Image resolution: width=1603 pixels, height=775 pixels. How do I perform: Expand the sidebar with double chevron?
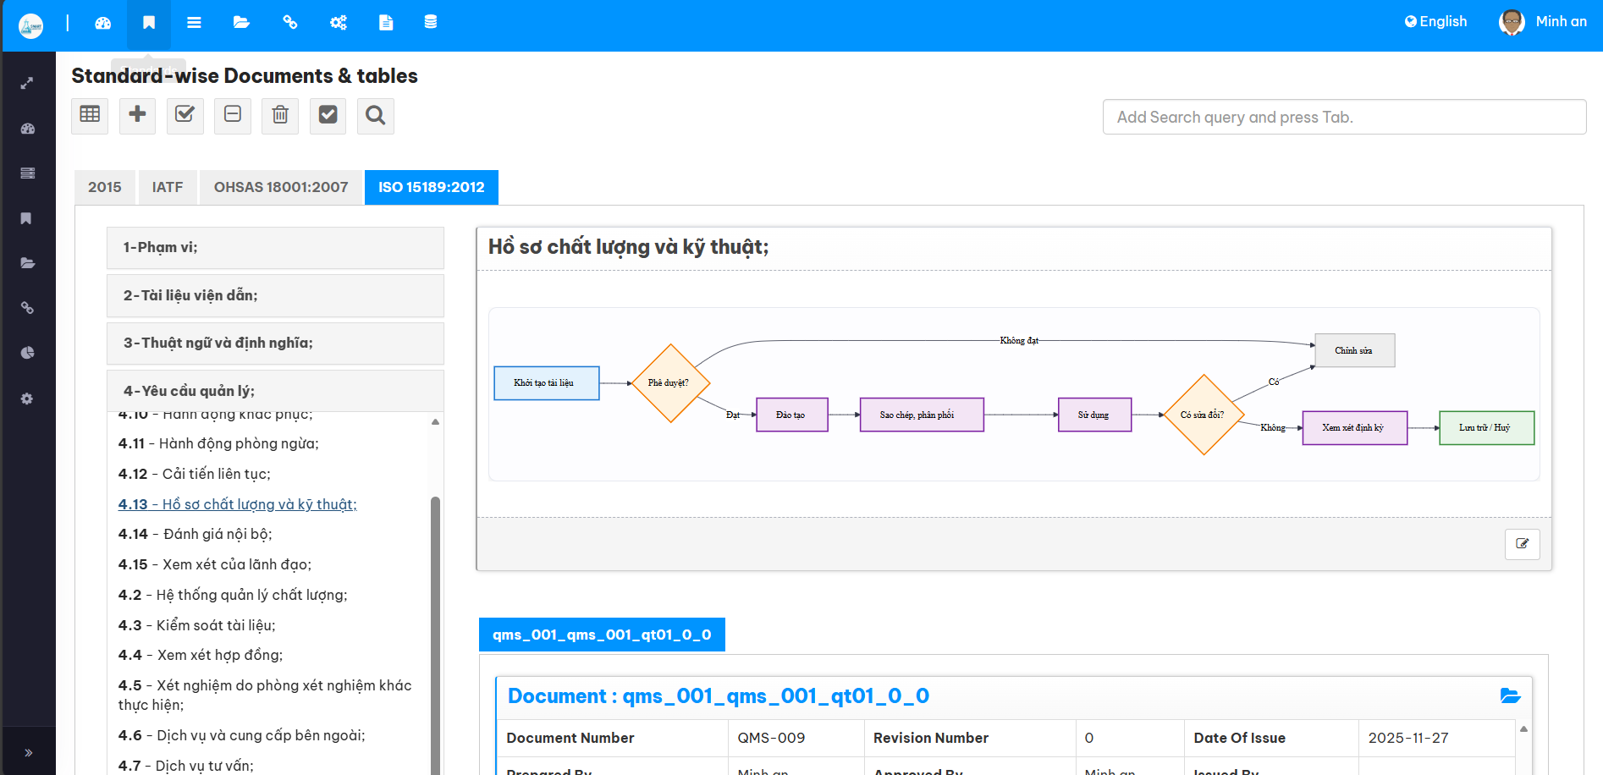point(28,752)
